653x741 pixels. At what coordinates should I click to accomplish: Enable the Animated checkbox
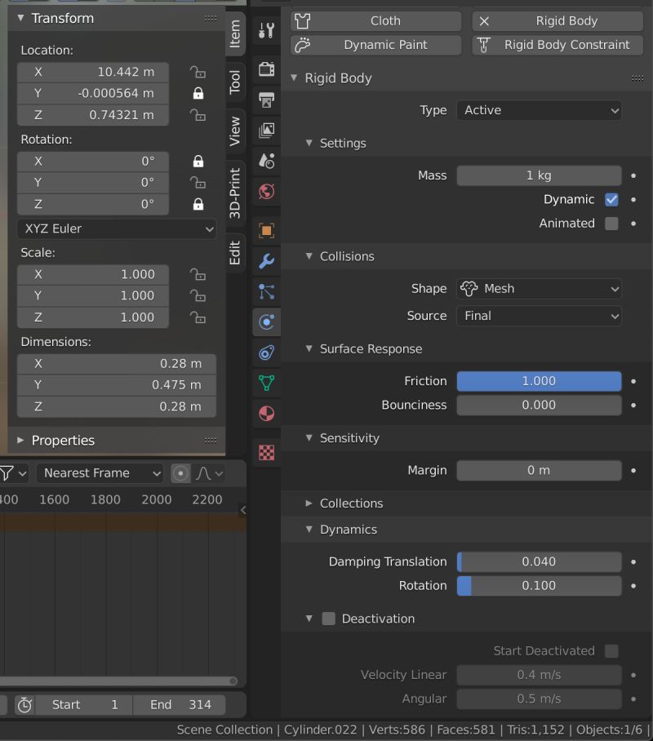pyautogui.click(x=611, y=223)
